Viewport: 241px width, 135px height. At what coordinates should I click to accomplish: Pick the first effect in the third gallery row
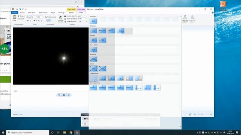(93, 40)
